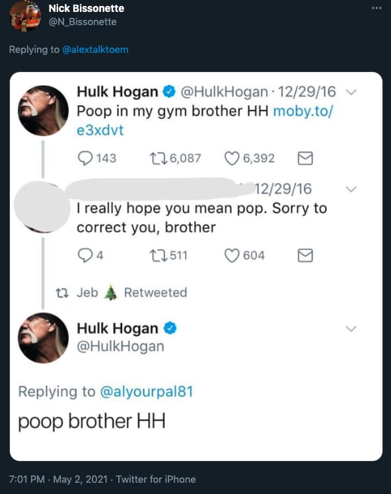This screenshot has height=494, width=391.
Task: Open @alyourpal81 mention link
Action: [x=147, y=391]
